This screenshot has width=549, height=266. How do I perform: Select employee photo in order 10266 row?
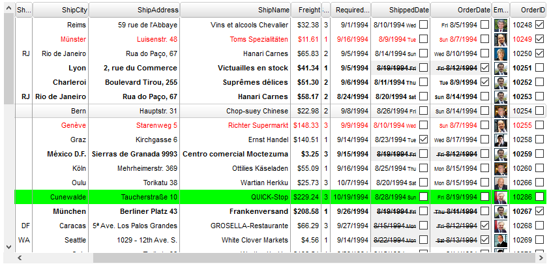501,183
